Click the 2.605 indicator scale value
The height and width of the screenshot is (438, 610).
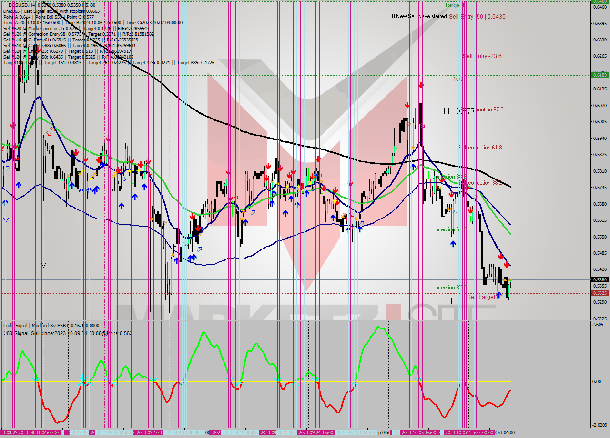coord(598,325)
